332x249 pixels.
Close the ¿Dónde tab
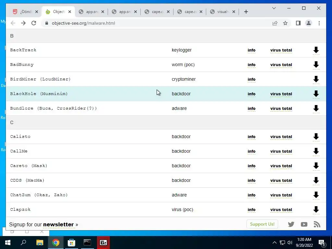(37, 12)
